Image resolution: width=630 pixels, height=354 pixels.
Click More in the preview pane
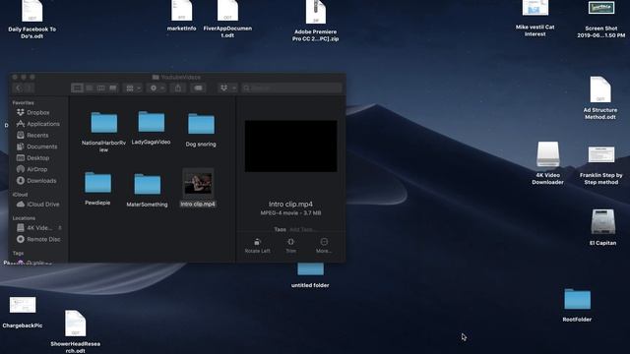pos(324,246)
